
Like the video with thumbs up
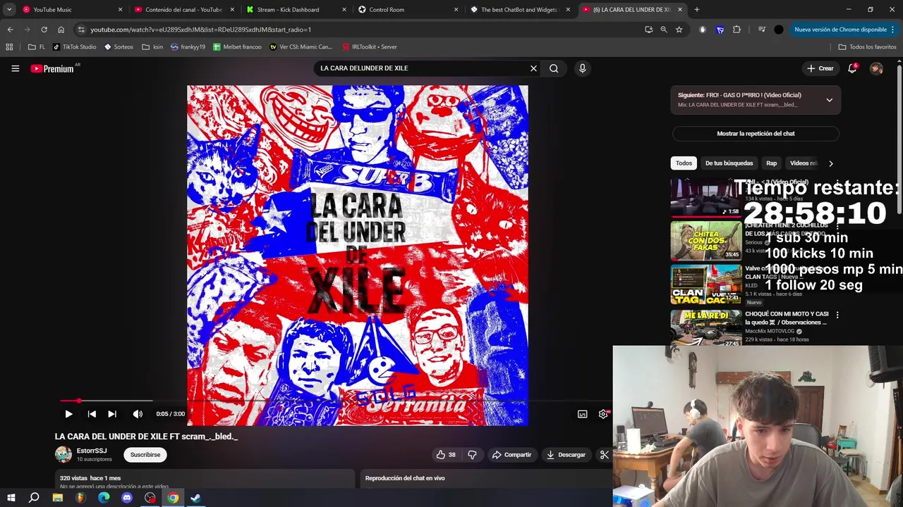click(x=446, y=455)
